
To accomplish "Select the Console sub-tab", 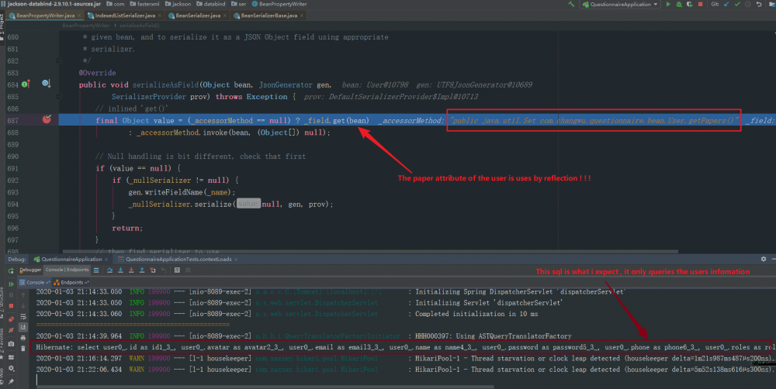I will point(35,282).
